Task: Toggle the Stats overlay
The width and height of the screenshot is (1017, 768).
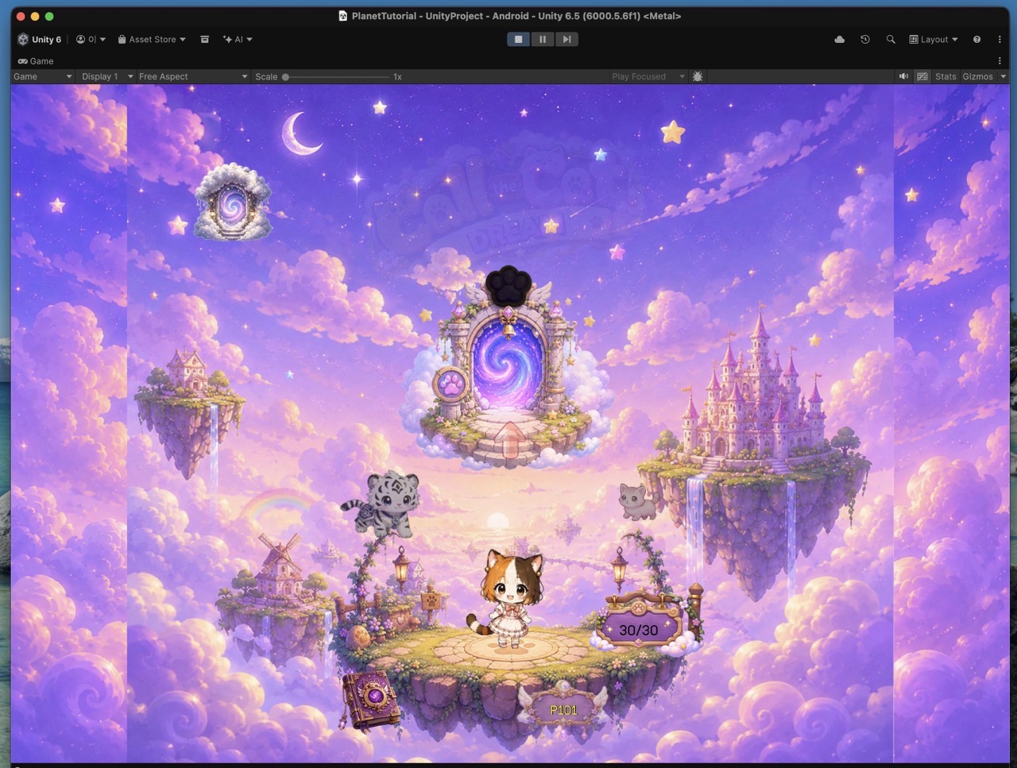Action: tap(945, 76)
